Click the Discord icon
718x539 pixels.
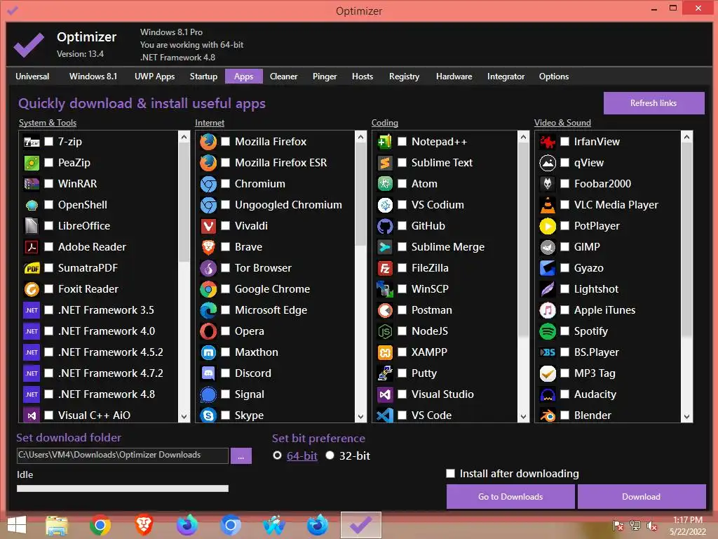pos(208,373)
